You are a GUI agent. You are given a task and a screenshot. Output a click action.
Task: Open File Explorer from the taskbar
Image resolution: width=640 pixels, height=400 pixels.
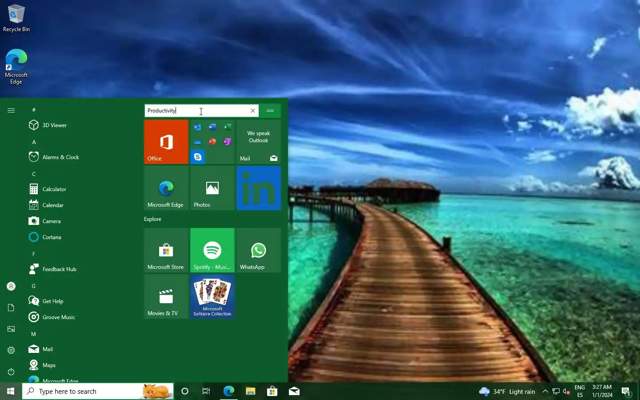(250, 391)
